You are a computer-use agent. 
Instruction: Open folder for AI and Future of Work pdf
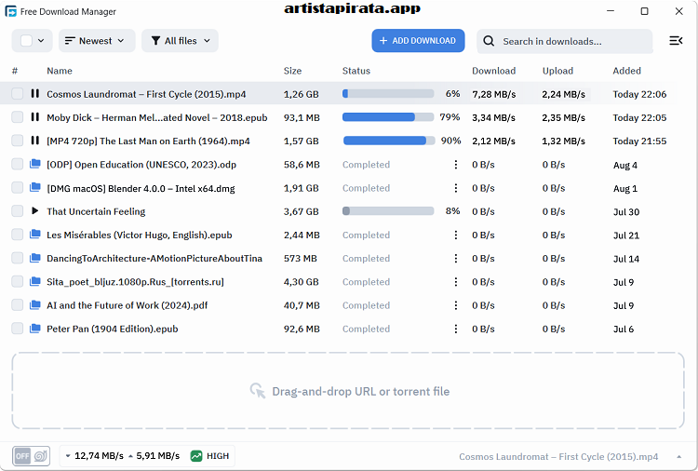[x=35, y=305]
